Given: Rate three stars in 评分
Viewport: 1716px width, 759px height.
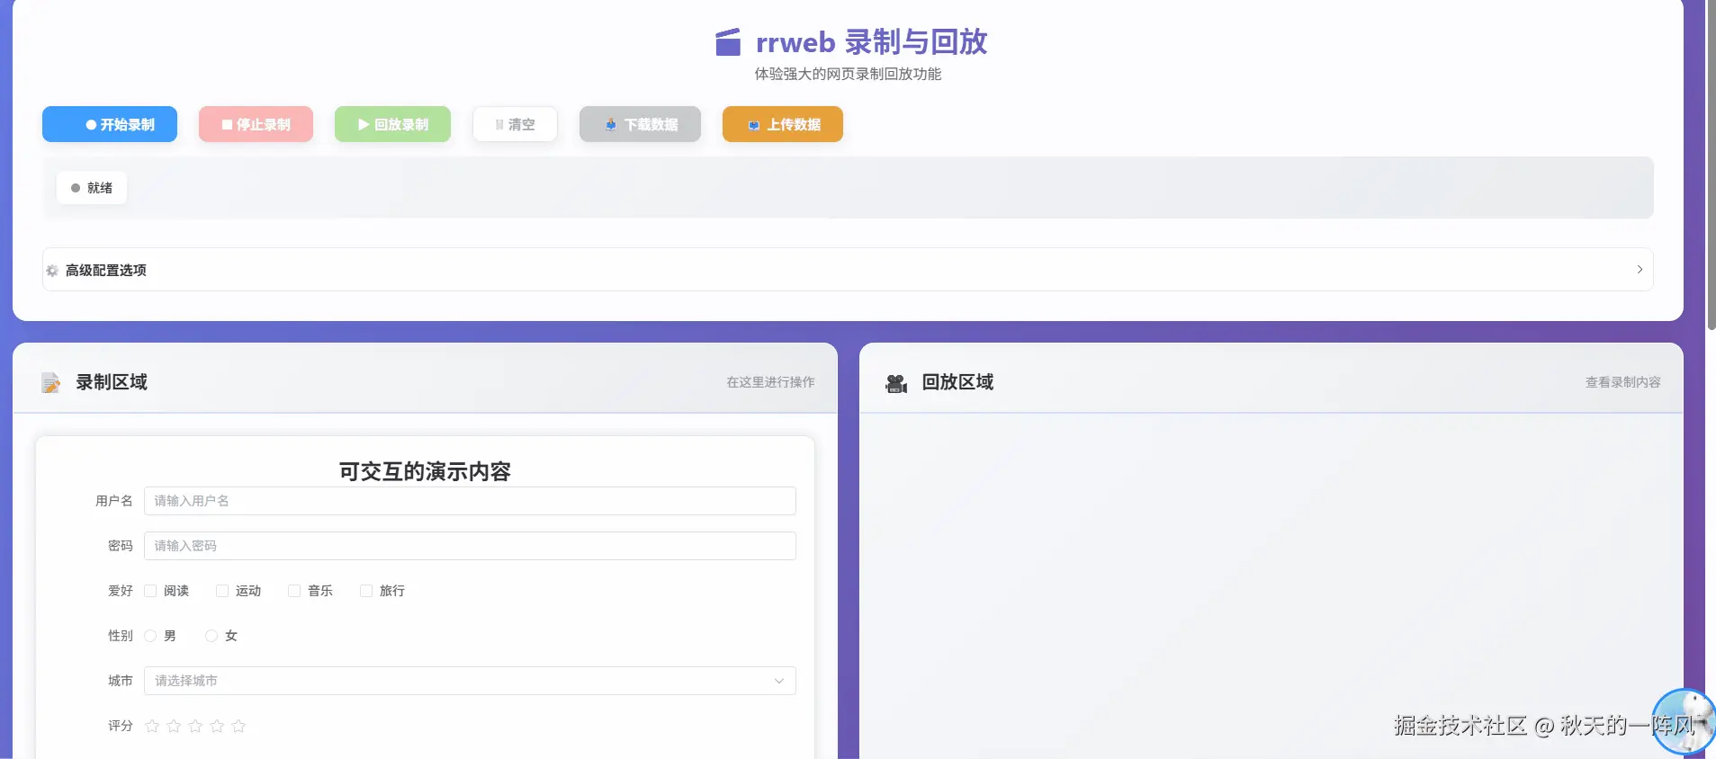Looking at the screenshot, I should (x=195, y=726).
